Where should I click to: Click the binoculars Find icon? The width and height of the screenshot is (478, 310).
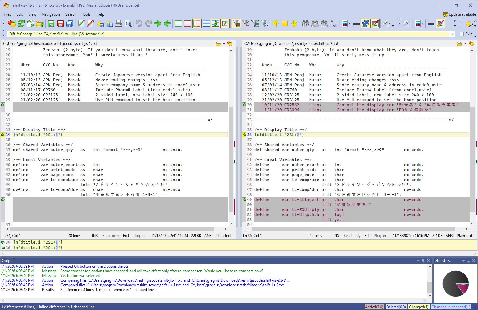pos(306,23)
